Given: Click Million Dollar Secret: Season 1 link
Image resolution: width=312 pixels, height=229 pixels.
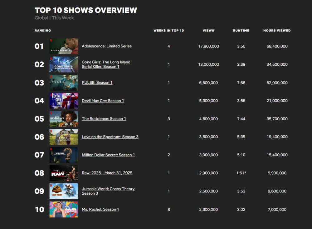Looking at the screenshot, I should coord(108,155).
